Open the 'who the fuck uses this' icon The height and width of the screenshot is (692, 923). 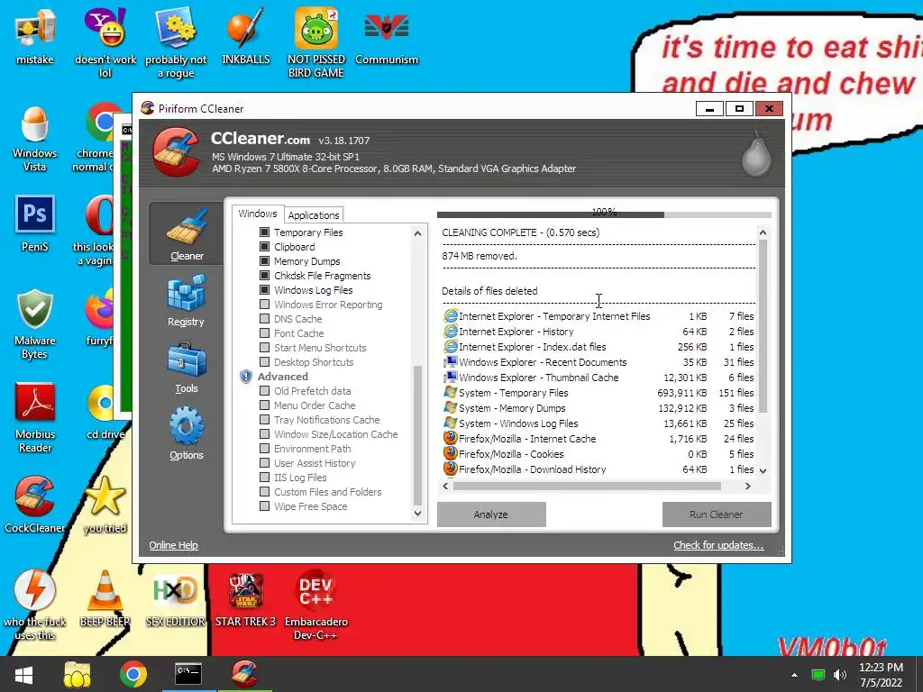35,604
